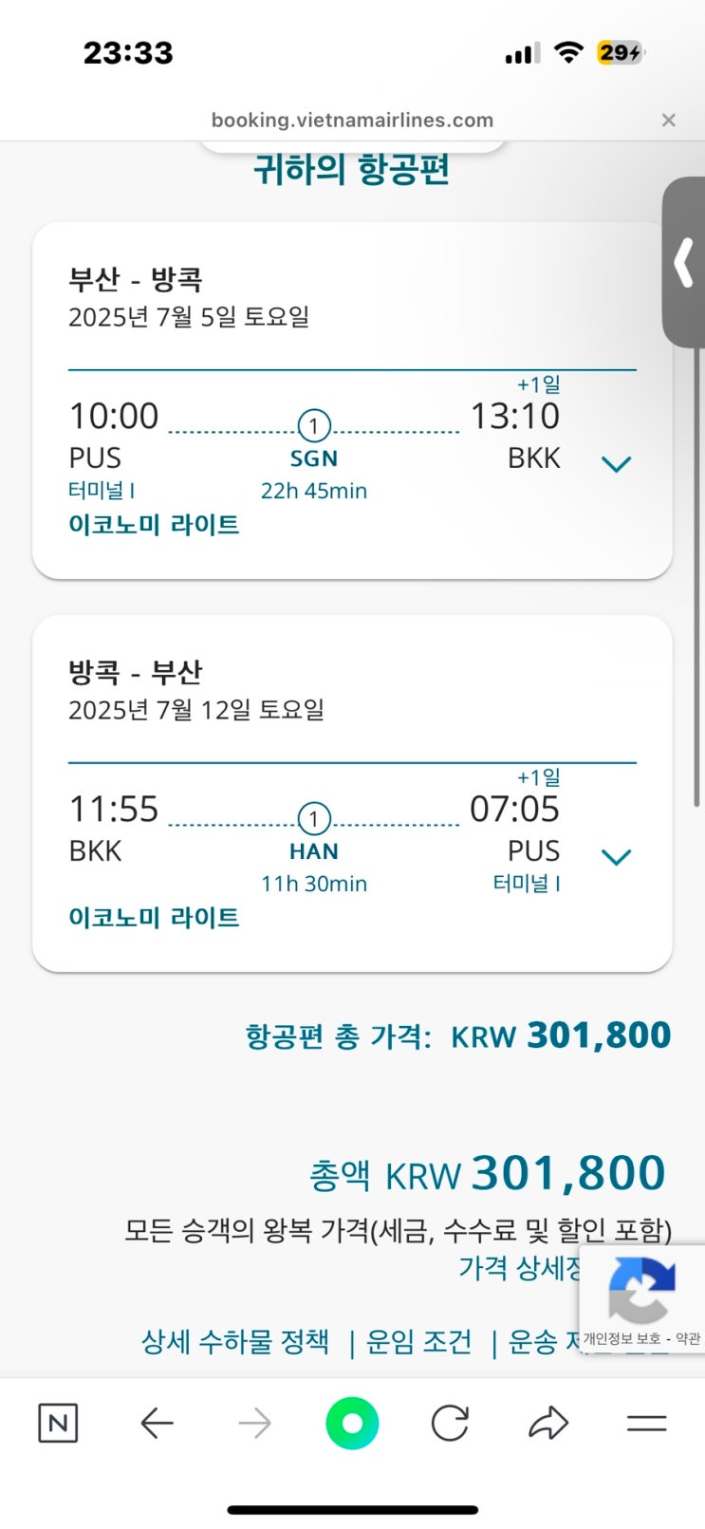Screen dimensions: 705x1529
Task: Tap the share arrow icon
Action: [547, 1423]
